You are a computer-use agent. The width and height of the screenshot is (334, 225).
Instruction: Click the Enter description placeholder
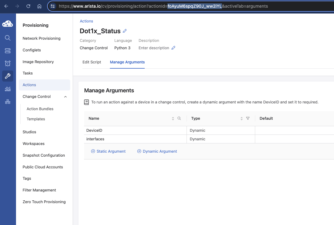coord(154,48)
